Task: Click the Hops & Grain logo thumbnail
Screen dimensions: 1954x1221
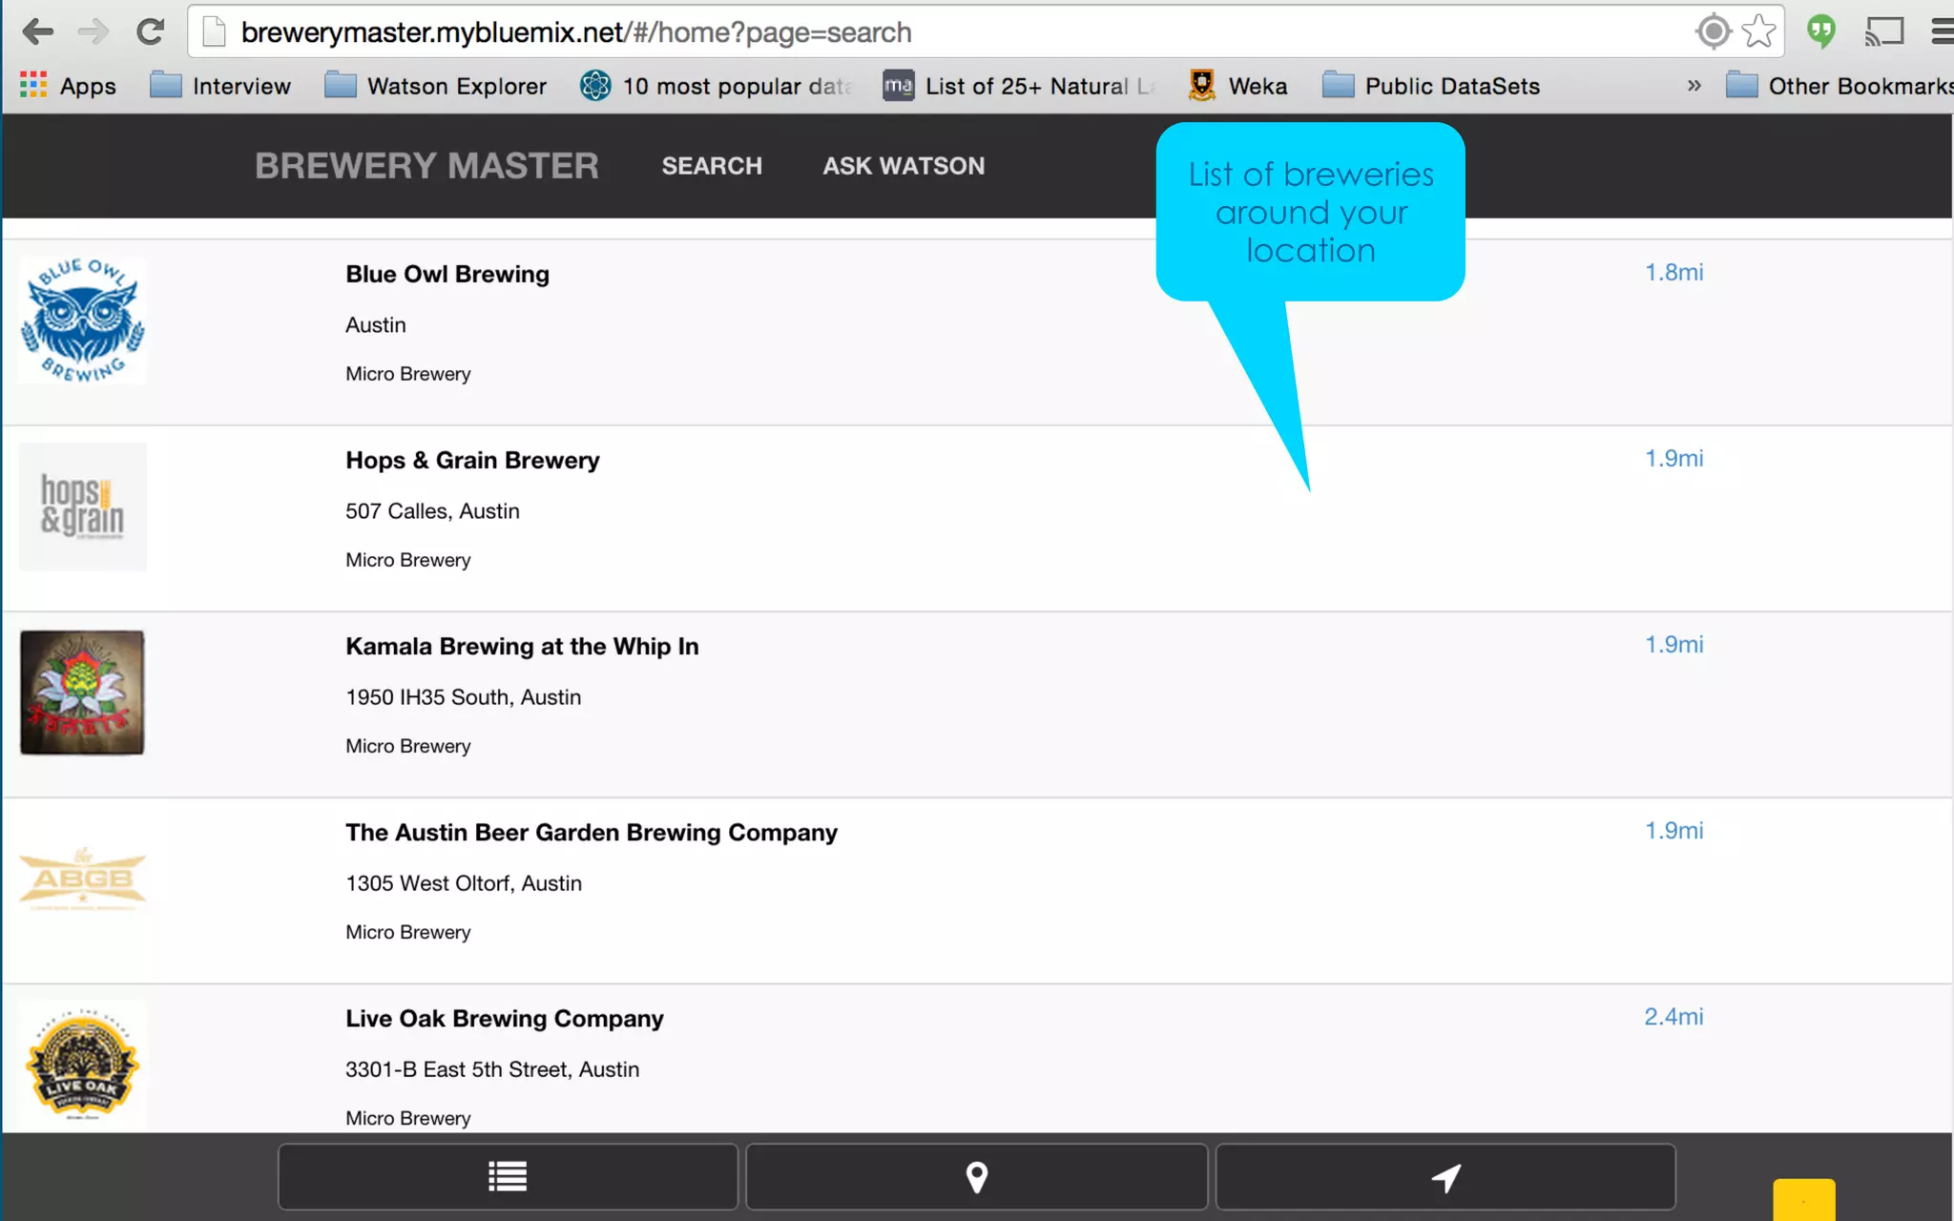Action: (83, 507)
